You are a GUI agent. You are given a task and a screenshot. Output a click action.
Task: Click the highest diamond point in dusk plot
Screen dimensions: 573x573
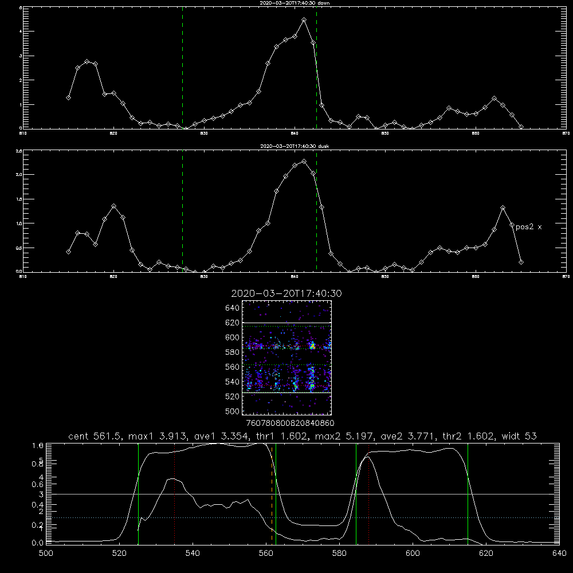[304, 161]
